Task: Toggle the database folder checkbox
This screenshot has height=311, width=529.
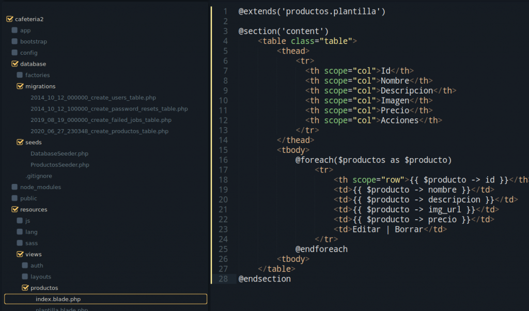Action: click(14, 64)
